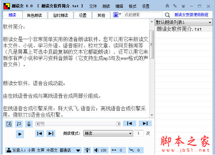Click the volume speaker control showing 100
The height and width of the screenshot is (155, 215).
tap(101, 150)
